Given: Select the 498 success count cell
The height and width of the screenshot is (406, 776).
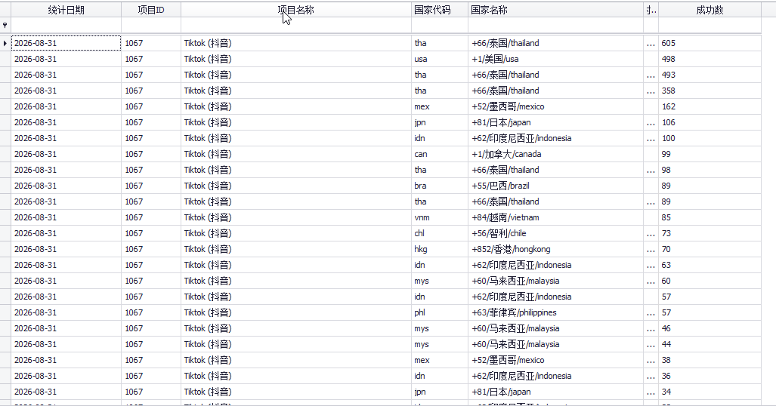Looking at the screenshot, I should [710, 59].
